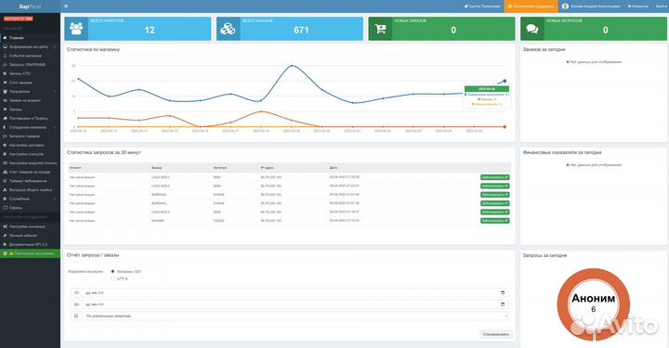Click the total orders value 671
The width and height of the screenshot is (669, 348).
tap(301, 31)
